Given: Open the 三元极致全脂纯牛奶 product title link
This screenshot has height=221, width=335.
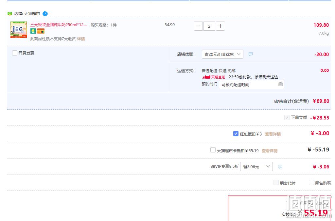Looking at the screenshot, I should [58, 25].
